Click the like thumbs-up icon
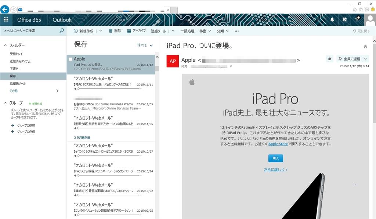The width and height of the screenshot is (376, 219). point(329,59)
